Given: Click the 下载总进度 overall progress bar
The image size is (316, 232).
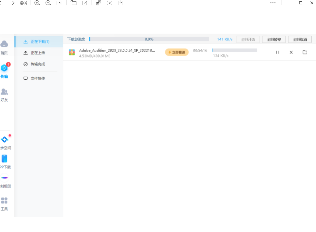Looking at the screenshot, I should click(149, 39).
